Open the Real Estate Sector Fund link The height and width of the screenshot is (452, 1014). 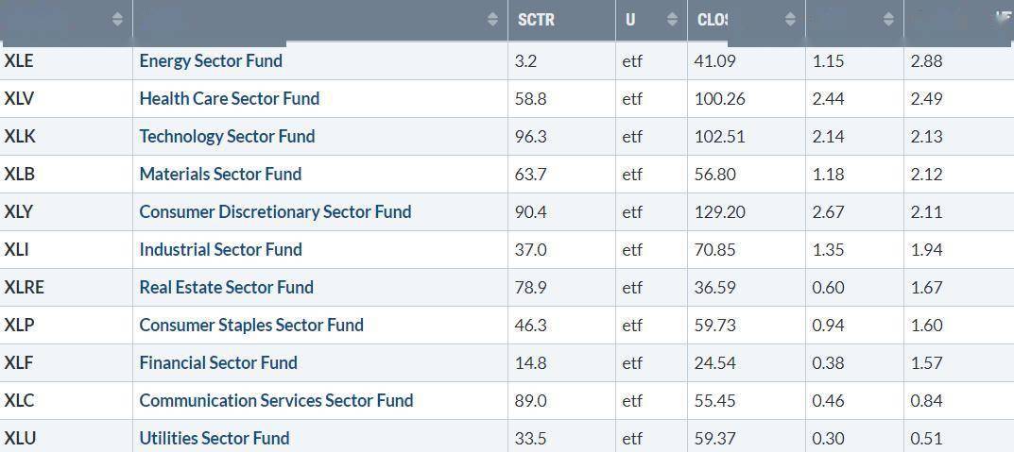[226, 287]
